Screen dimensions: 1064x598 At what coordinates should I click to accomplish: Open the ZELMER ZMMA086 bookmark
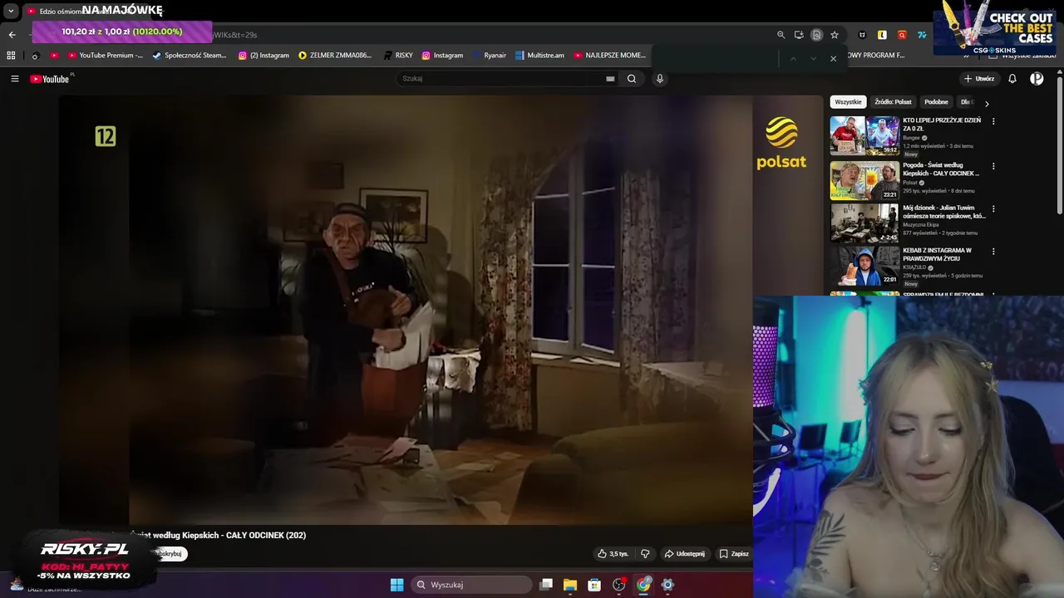[x=335, y=56]
